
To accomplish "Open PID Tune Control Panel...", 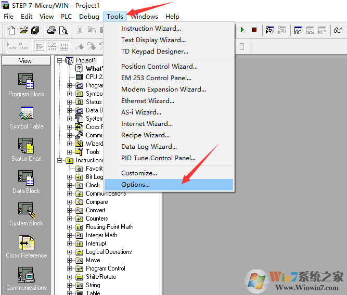I will pos(158,158).
